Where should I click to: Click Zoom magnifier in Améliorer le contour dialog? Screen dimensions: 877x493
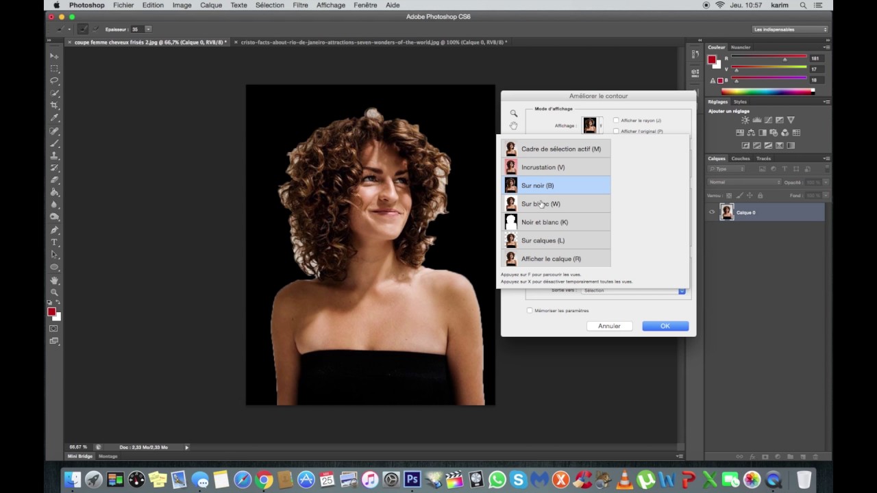click(x=513, y=114)
